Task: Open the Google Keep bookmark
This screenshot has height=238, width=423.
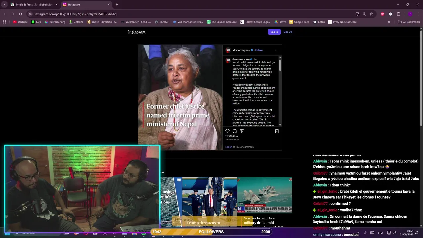Action: tap(299, 22)
